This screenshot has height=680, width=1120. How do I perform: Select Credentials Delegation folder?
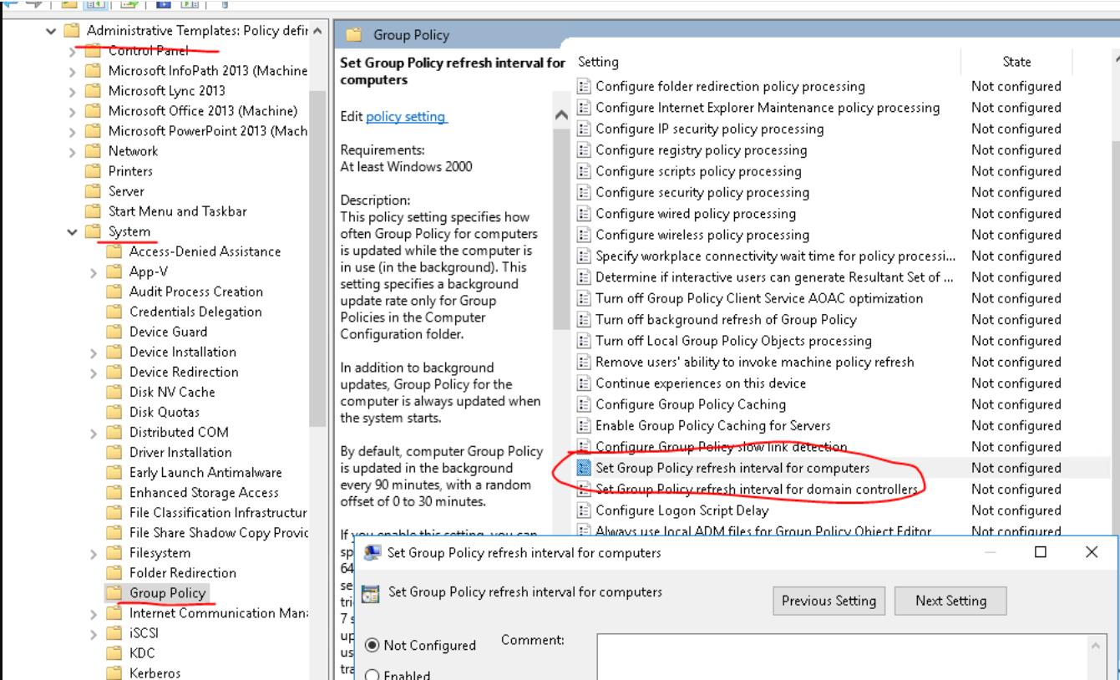195,312
